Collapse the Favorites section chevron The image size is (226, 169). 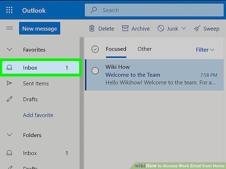pos(10,50)
